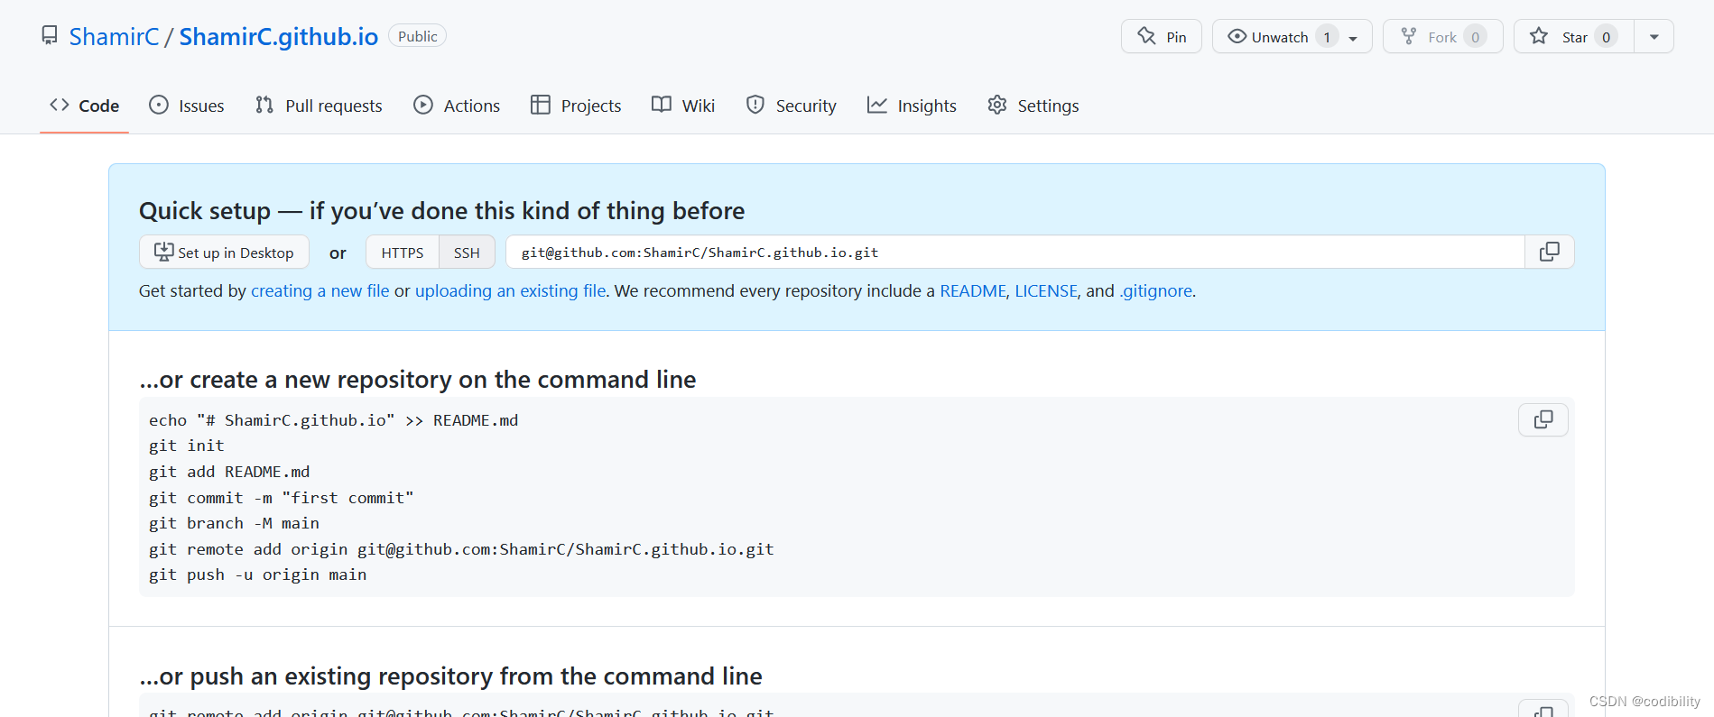The width and height of the screenshot is (1714, 717).
Task: Click the Issues circle-dot icon
Action: [x=159, y=105]
